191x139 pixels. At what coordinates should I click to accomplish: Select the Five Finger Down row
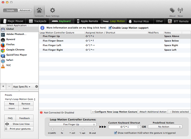(115, 41)
